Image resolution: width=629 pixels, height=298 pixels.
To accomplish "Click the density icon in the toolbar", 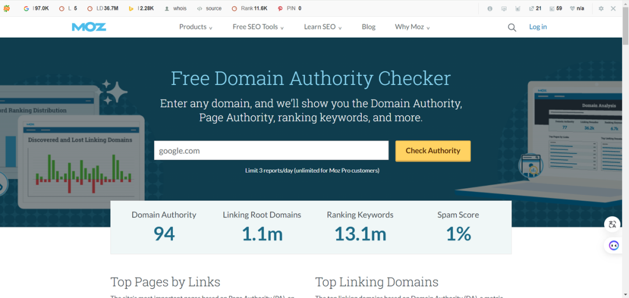I will pyautogui.click(x=518, y=8).
